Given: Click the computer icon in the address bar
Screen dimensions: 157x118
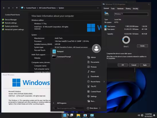Looking at the screenshot, I should 22,8.
